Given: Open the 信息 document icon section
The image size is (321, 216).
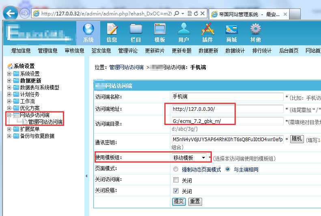Looking at the screenshot, I should pyautogui.click(x=112, y=33).
